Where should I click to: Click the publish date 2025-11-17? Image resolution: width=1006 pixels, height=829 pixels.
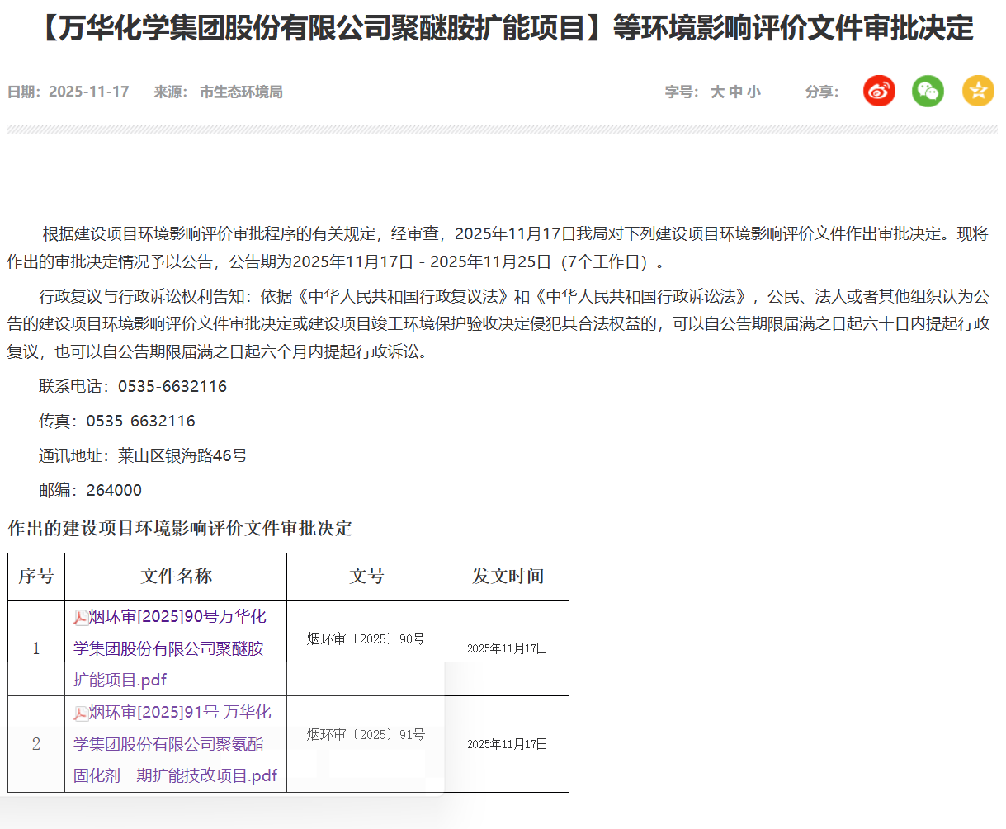[x=88, y=92]
